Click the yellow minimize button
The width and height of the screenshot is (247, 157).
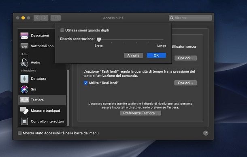[23, 18]
